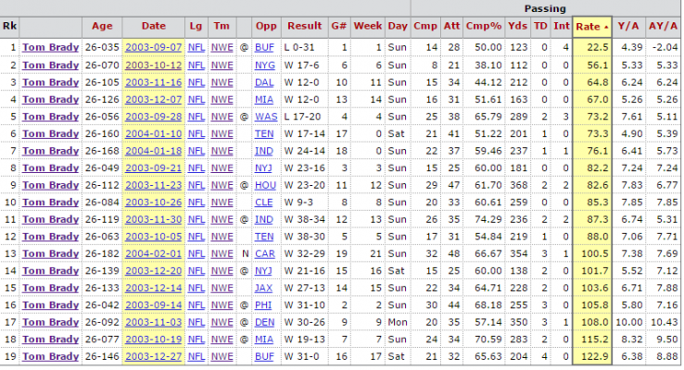Click the IND opponent link in row 7

click(263, 152)
